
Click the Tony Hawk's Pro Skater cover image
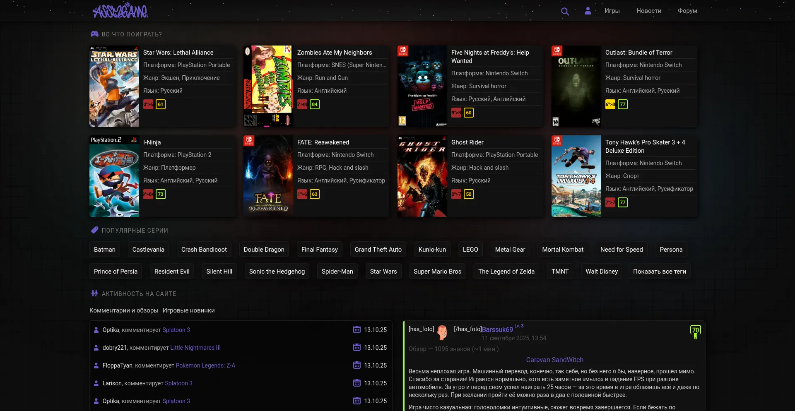pyautogui.click(x=576, y=176)
